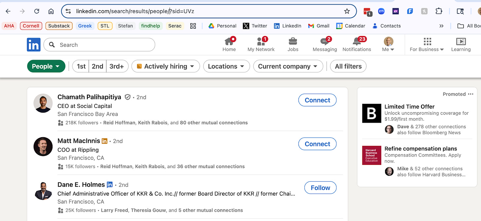Open the Zoom browser extension icon

[381, 11]
